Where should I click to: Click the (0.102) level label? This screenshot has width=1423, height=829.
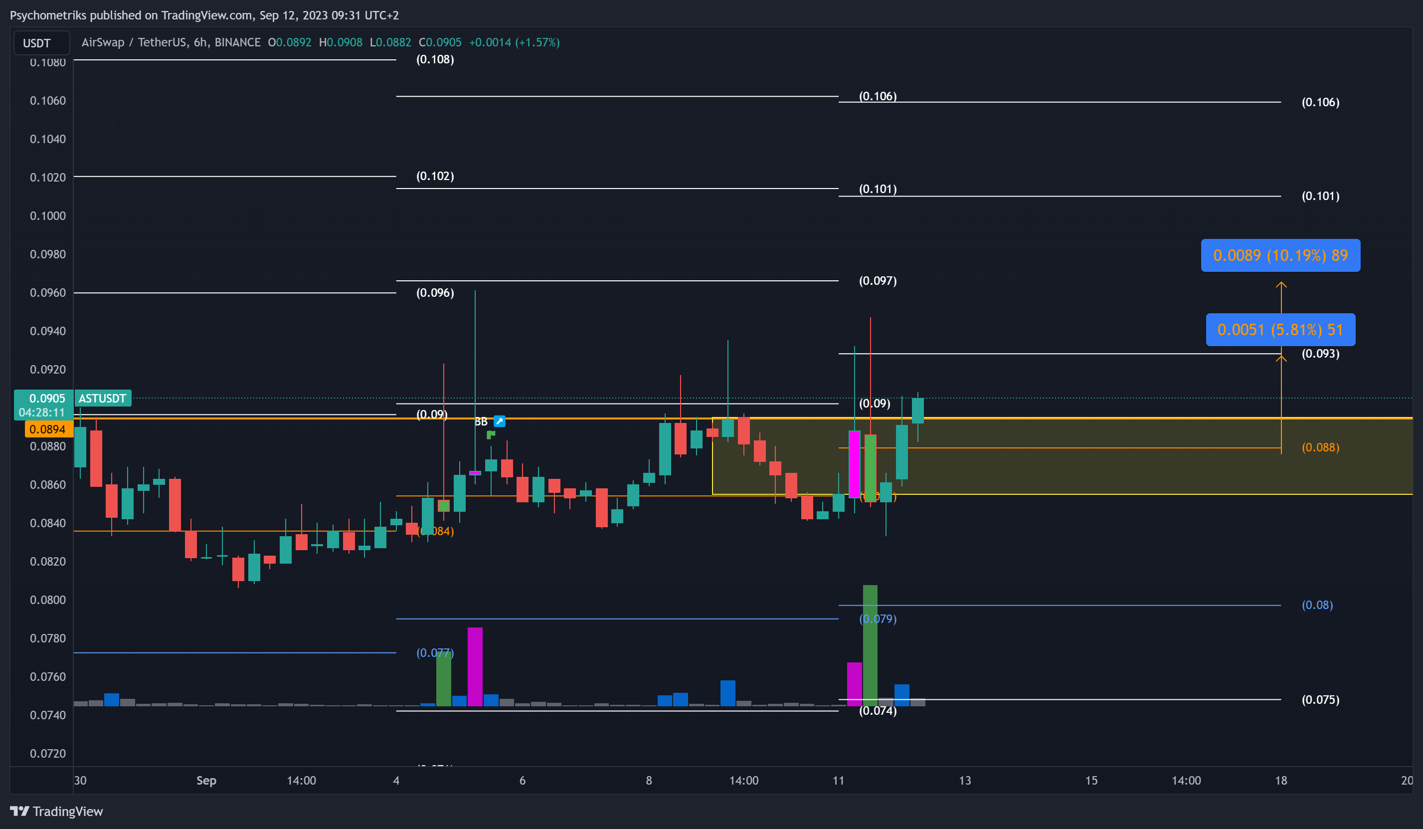point(435,176)
